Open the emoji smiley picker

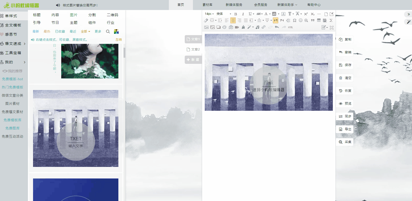click(x=301, y=20)
